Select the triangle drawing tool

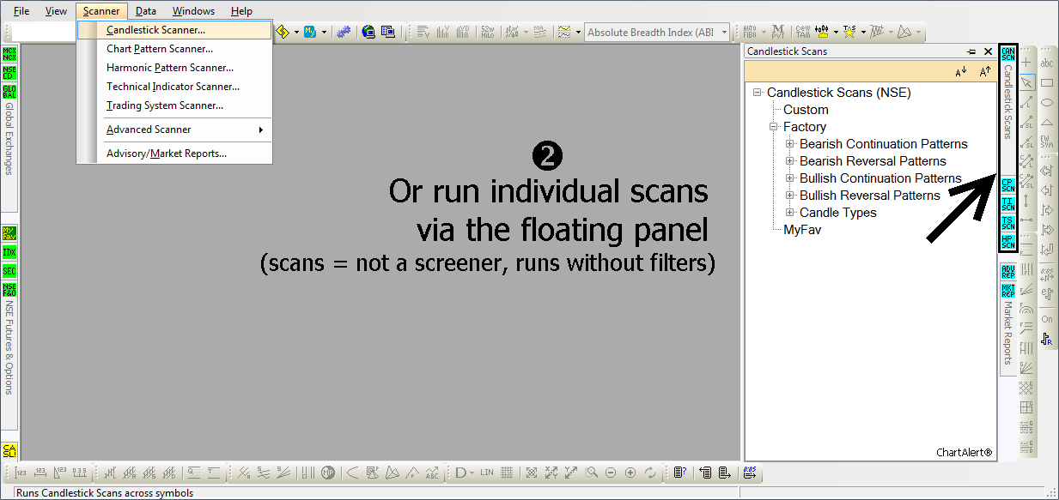1047,123
